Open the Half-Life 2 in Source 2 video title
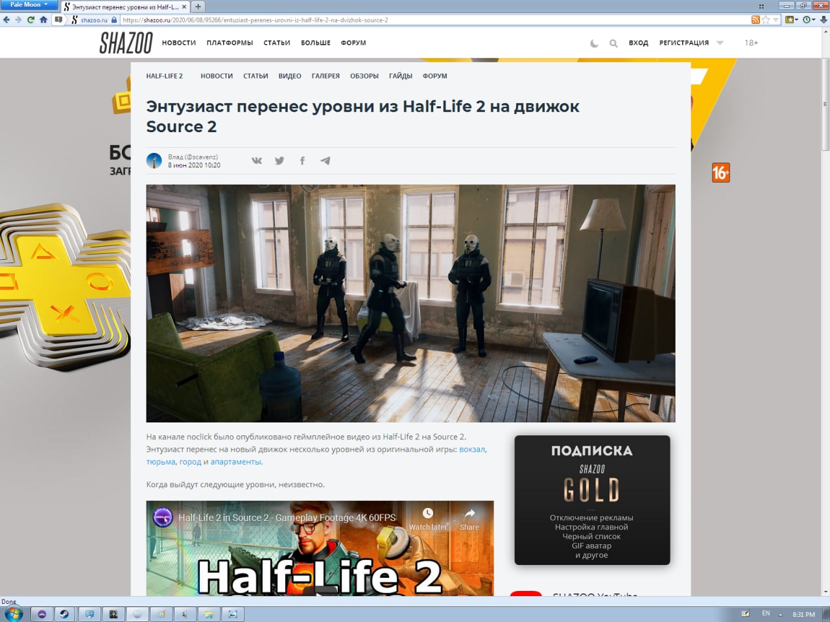830x622 pixels. [287, 518]
